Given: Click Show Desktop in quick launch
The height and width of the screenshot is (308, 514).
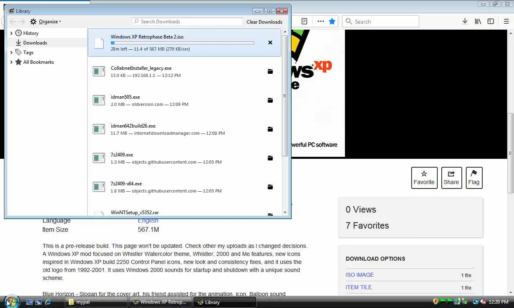Looking at the screenshot, I should (29, 302).
